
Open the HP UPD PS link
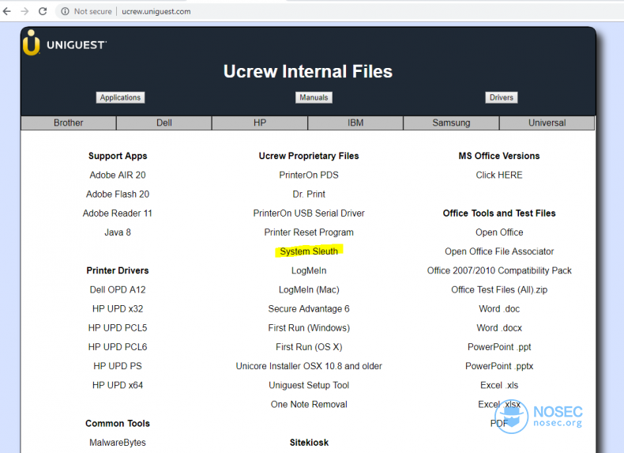(118, 366)
